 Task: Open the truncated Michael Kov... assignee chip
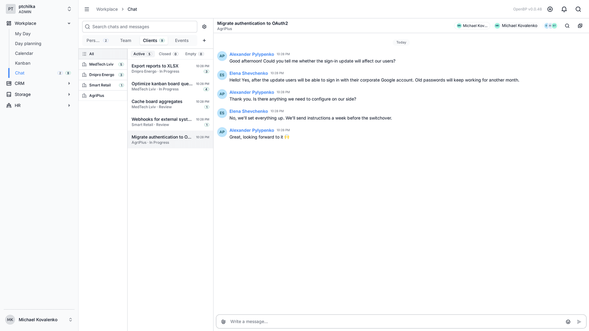[x=472, y=26]
